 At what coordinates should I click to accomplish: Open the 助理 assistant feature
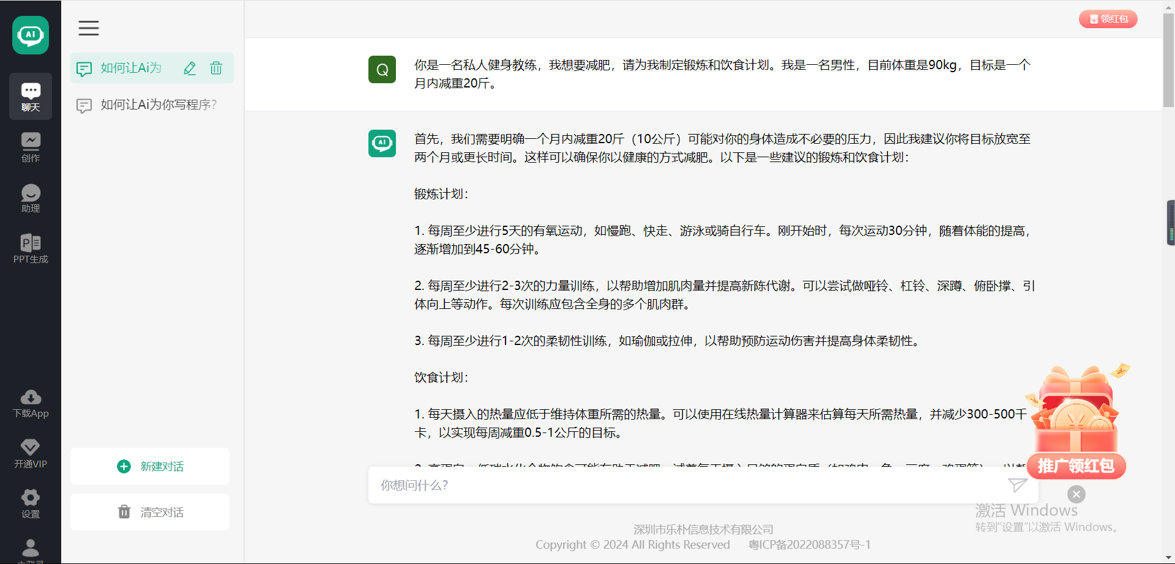click(30, 198)
